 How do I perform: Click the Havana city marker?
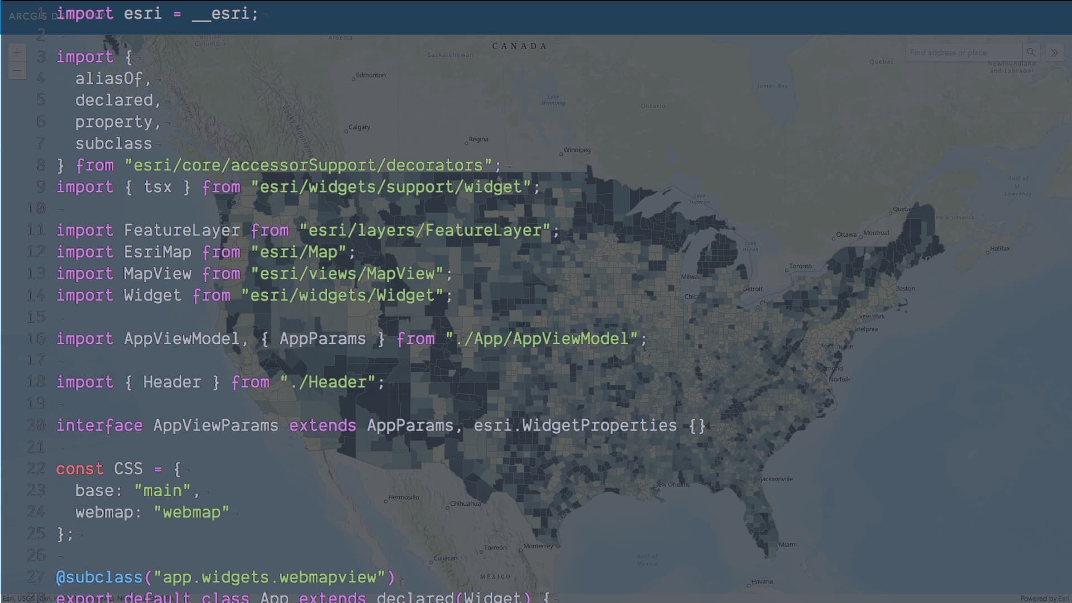748,586
